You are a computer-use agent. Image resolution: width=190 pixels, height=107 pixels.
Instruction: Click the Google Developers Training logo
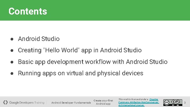pos(24,103)
